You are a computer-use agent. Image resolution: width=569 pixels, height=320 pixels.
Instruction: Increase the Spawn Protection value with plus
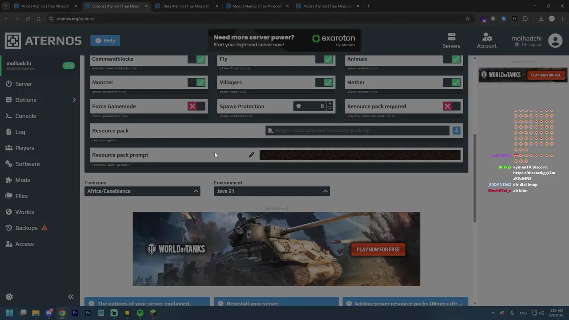point(330,104)
